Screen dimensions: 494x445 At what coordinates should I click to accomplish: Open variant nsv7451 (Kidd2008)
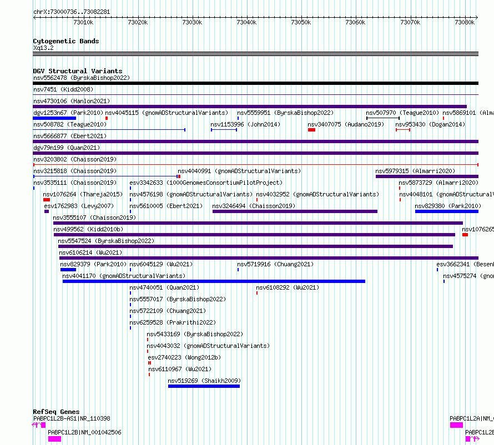point(63,89)
